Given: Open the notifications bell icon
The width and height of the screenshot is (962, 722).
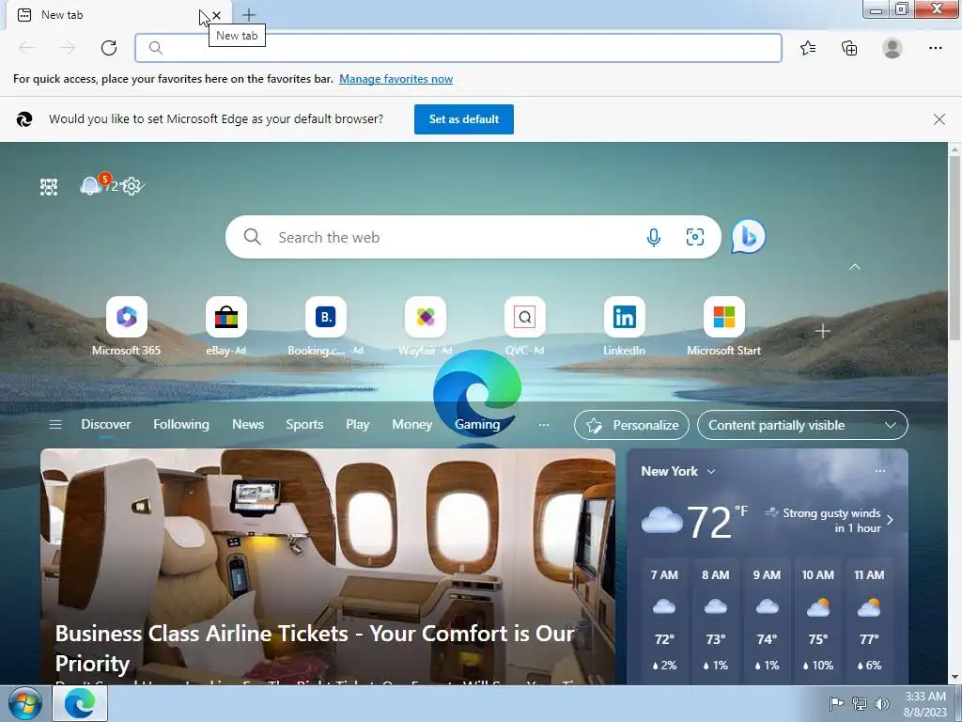Looking at the screenshot, I should 90,185.
